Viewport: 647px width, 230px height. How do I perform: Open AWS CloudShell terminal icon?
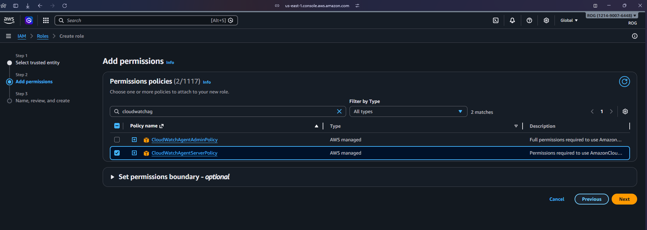pyautogui.click(x=496, y=20)
